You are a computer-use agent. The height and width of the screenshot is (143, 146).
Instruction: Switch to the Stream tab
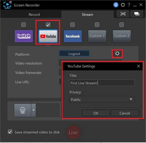point(87,15)
